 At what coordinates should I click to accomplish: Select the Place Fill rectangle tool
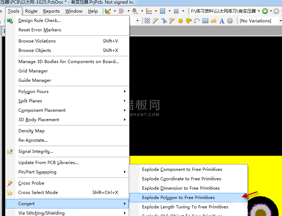coord(205,21)
